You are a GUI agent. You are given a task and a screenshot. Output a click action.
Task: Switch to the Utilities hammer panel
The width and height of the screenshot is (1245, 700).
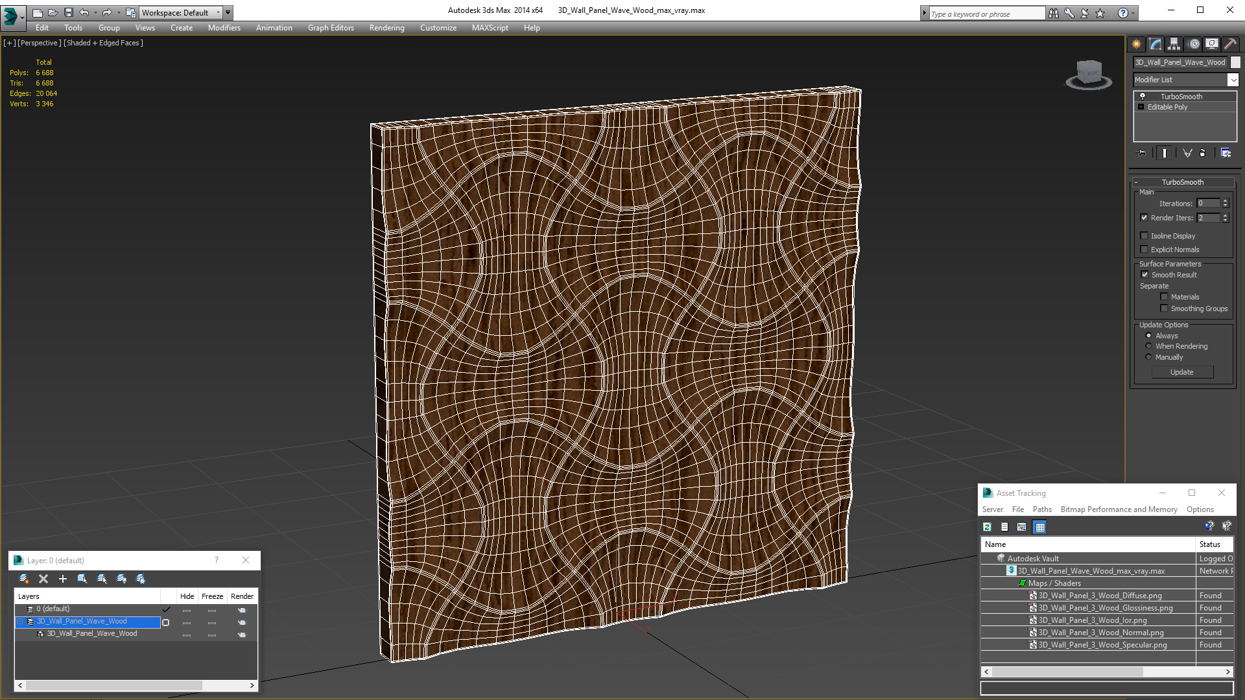point(1230,44)
